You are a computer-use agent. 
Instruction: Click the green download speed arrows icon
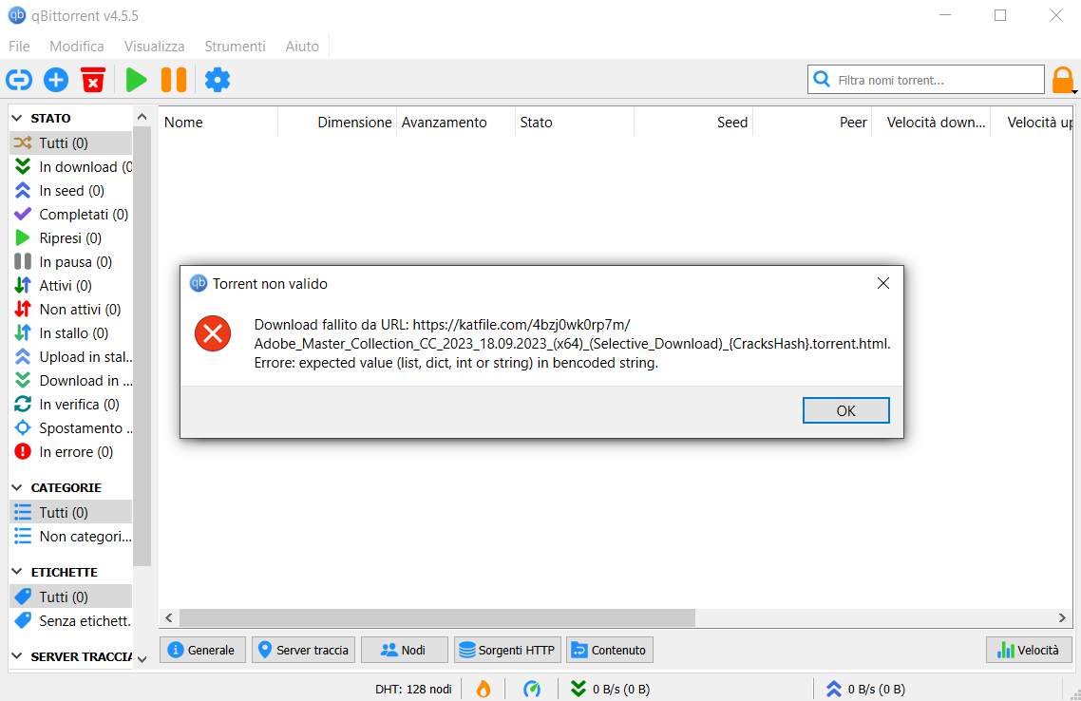(x=578, y=689)
